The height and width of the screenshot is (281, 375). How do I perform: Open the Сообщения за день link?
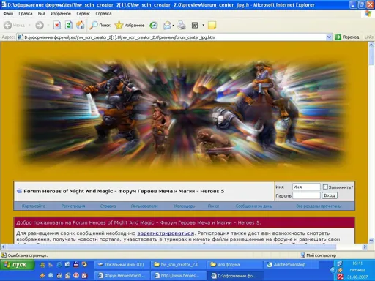pyautogui.click(x=253, y=206)
